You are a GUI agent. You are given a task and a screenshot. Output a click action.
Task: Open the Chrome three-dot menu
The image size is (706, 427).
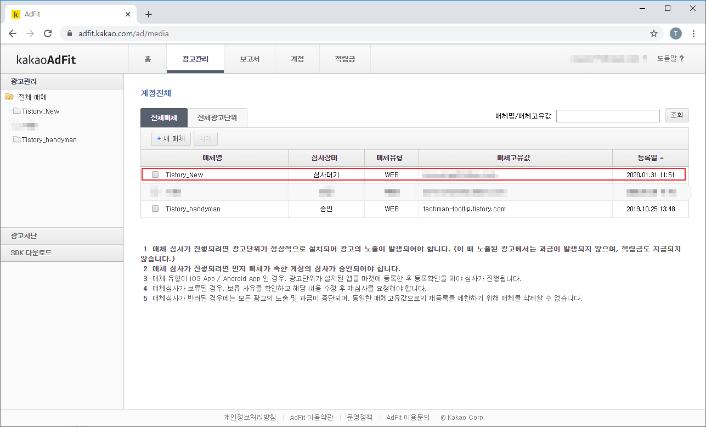(693, 33)
